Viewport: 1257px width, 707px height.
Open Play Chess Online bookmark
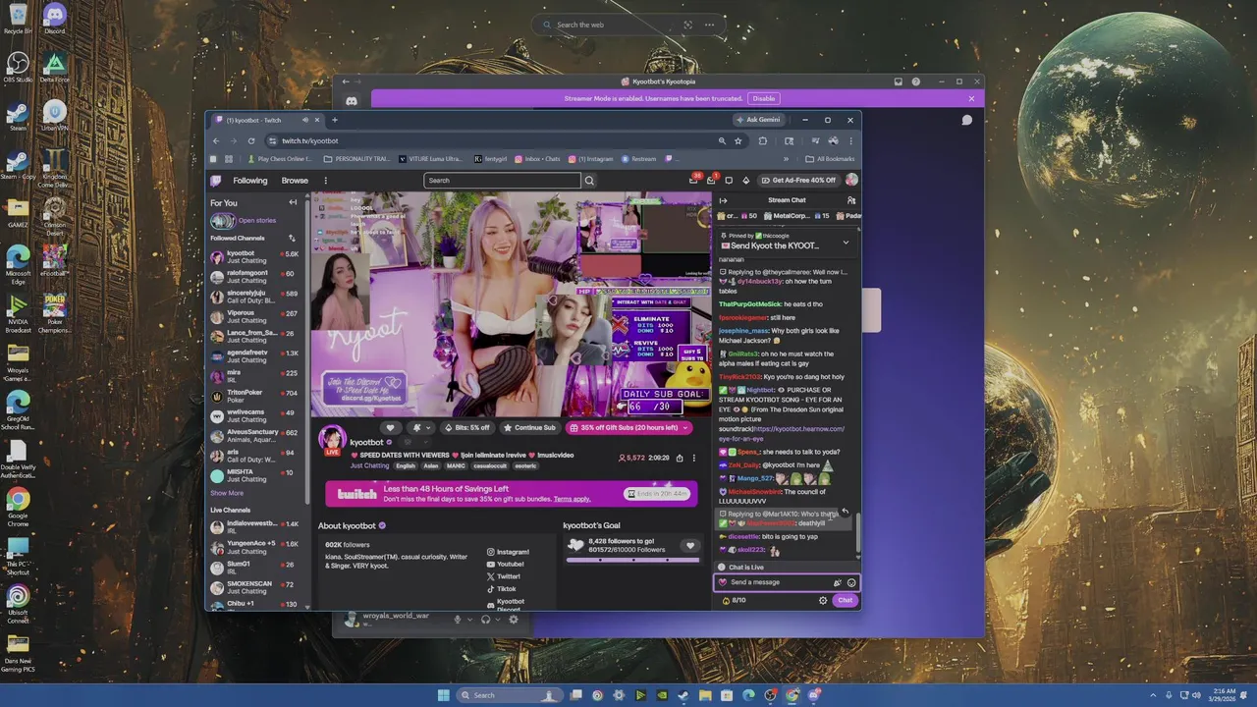(280, 159)
